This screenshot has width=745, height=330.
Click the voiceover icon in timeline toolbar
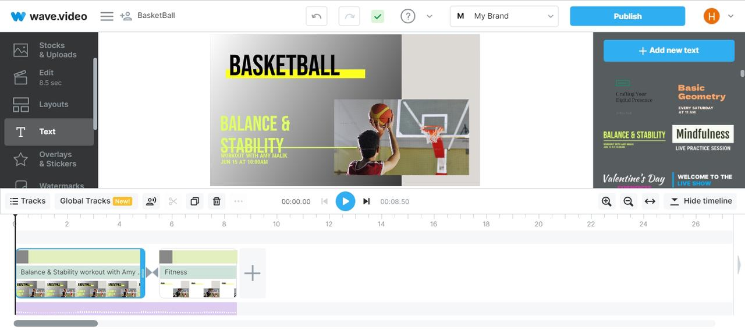pyautogui.click(x=151, y=201)
